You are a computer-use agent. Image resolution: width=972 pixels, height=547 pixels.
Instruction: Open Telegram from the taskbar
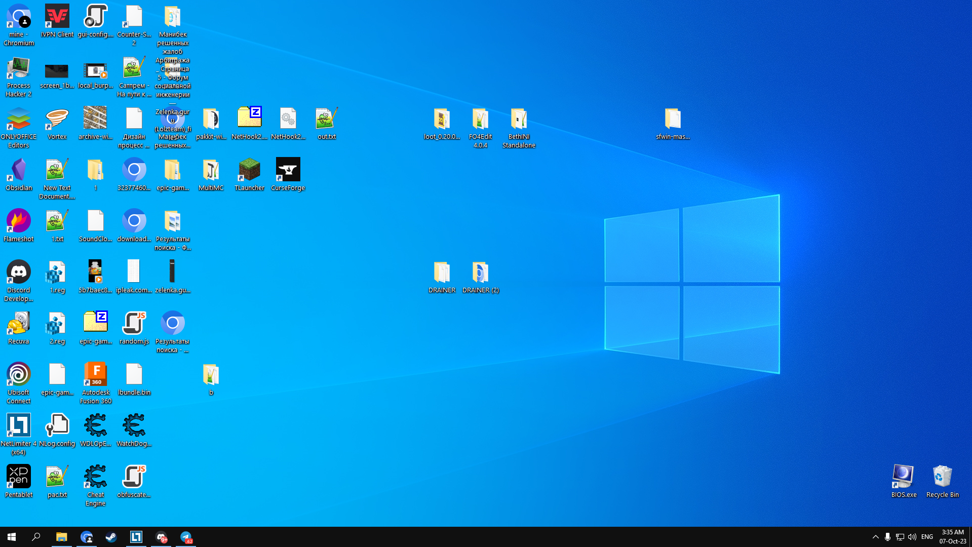point(186,537)
